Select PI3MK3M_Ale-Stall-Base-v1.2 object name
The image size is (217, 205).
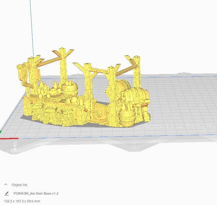coord(36,193)
